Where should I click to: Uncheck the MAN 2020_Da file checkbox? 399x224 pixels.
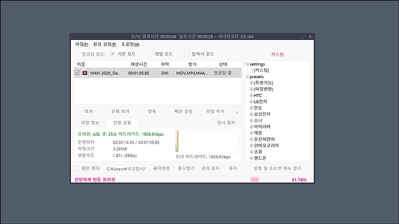(x=77, y=73)
